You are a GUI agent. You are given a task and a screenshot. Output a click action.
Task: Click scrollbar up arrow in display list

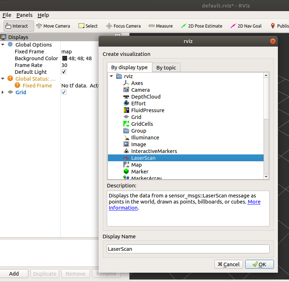pyautogui.click(x=266, y=75)
